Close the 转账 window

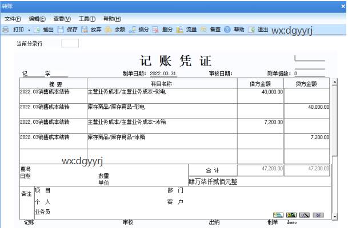(343, 6)
